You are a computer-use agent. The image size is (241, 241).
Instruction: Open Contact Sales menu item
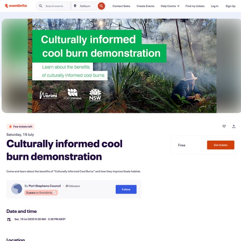click(x=121, y=6)
